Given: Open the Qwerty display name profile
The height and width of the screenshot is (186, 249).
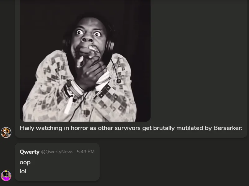Looking at the screenshot, I should click(x=29, y=152).
